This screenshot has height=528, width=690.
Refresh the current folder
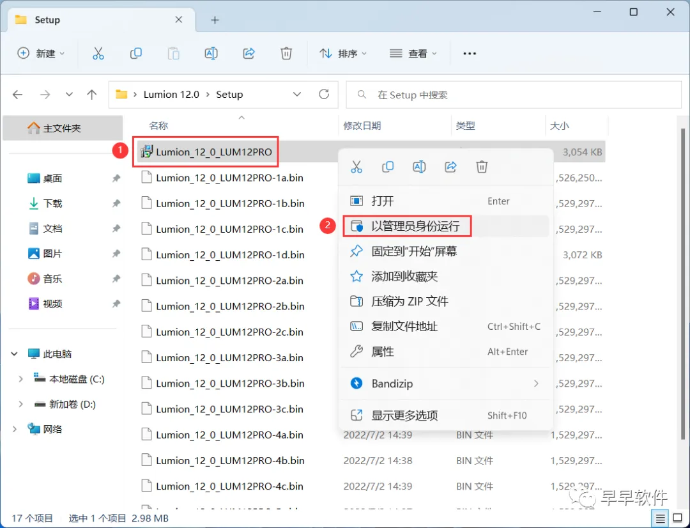pyautogui.click(x=324, y=94)
